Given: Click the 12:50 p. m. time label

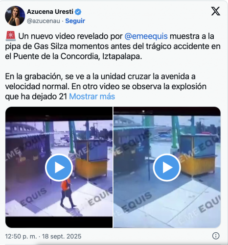Looking at the screenshot, I should click(21, 236).
